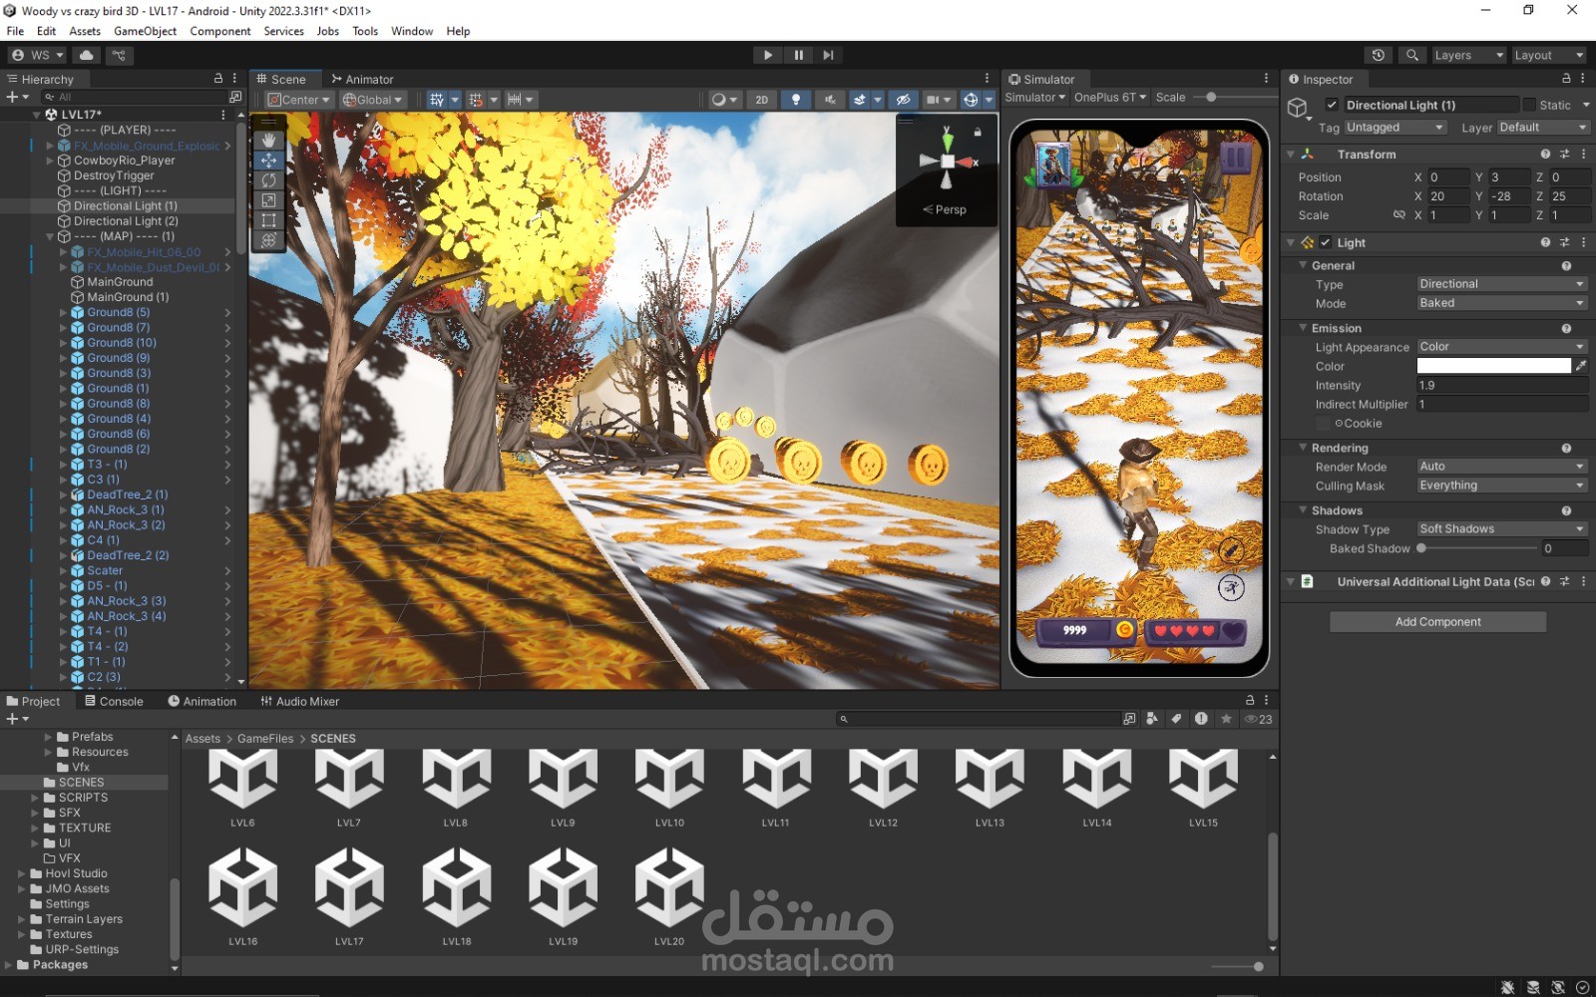Click the Pause button in the toolbar

coord(798,55)
